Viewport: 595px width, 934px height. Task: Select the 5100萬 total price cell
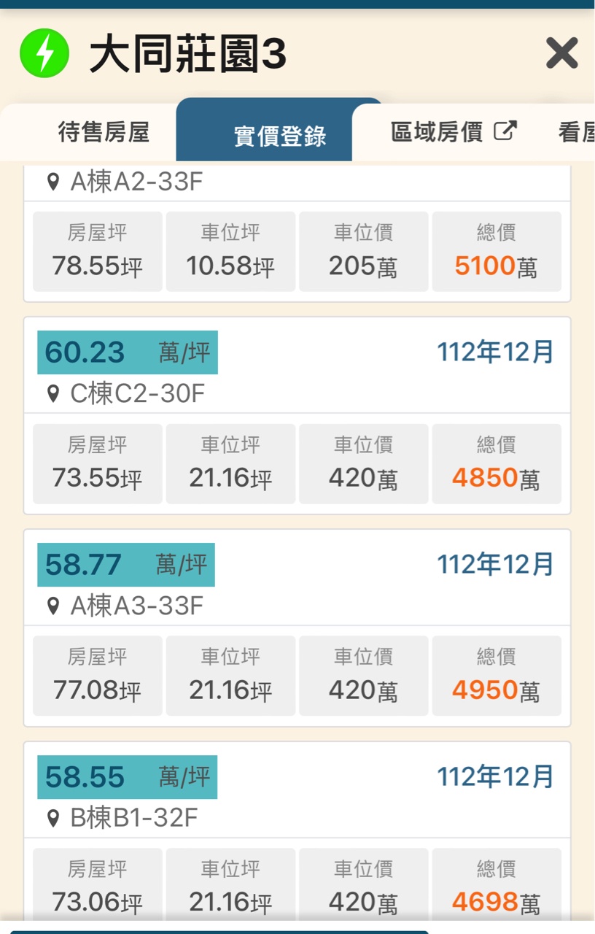coord(497,252)
